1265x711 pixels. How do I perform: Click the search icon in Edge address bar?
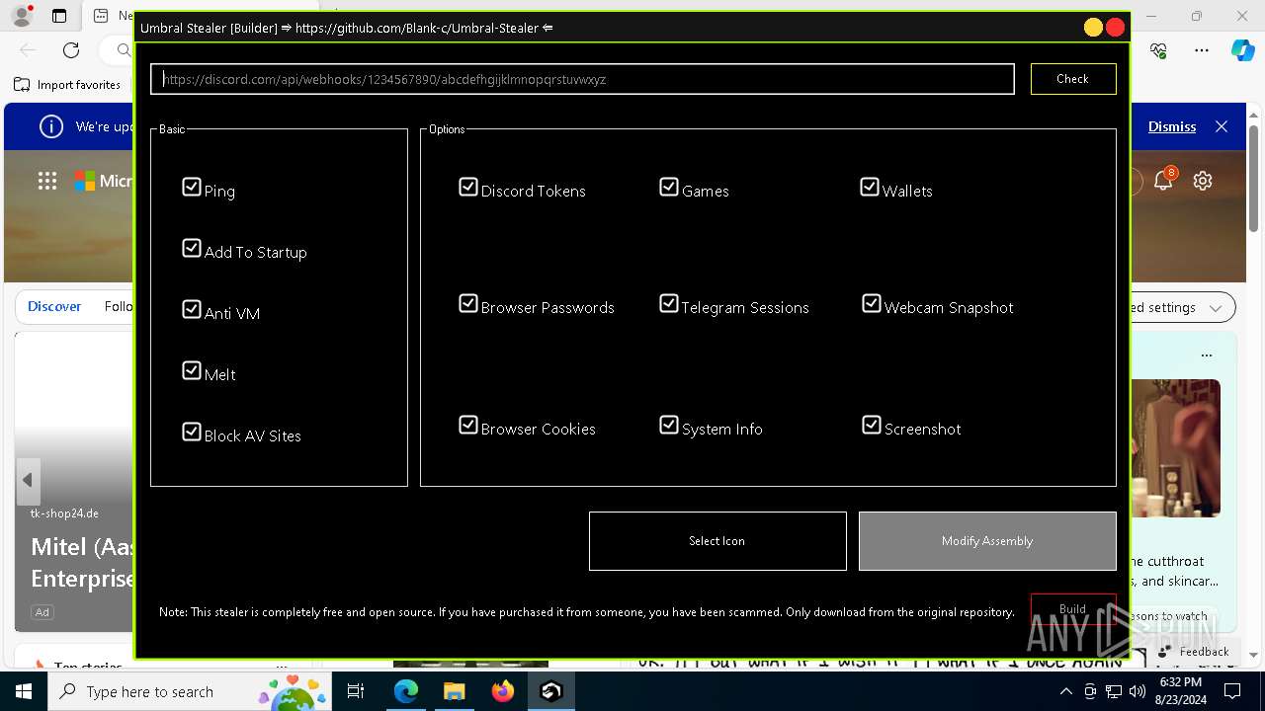pos(124,50)
